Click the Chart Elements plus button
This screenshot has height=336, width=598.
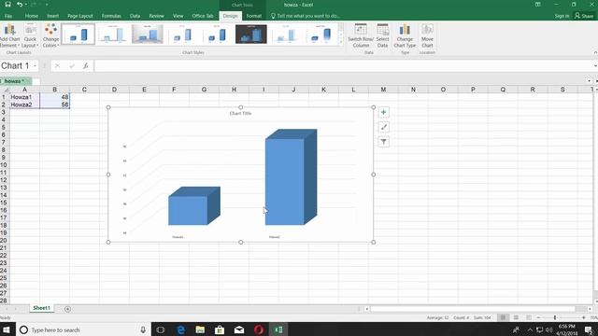tap(383, 112)
